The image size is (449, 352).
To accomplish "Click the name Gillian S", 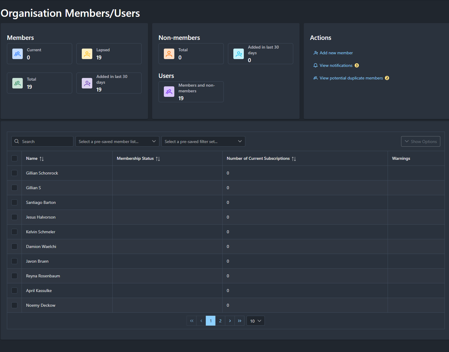I will (x=34, y=188).
